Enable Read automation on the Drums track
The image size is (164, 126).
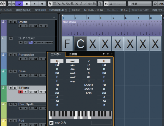coord(41,26)
